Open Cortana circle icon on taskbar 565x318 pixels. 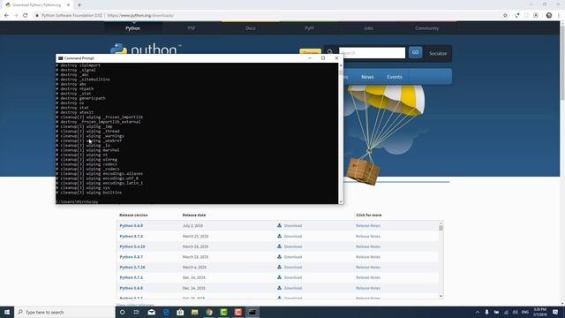[x=123, y=312]
